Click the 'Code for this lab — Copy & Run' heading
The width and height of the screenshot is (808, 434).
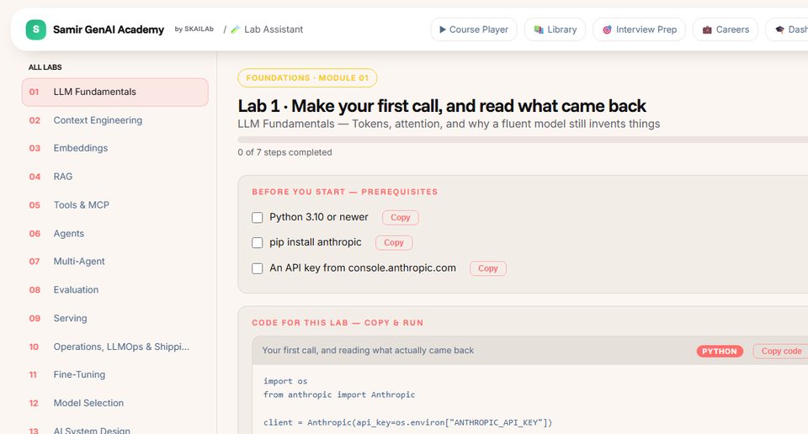(x=338, y=323)
